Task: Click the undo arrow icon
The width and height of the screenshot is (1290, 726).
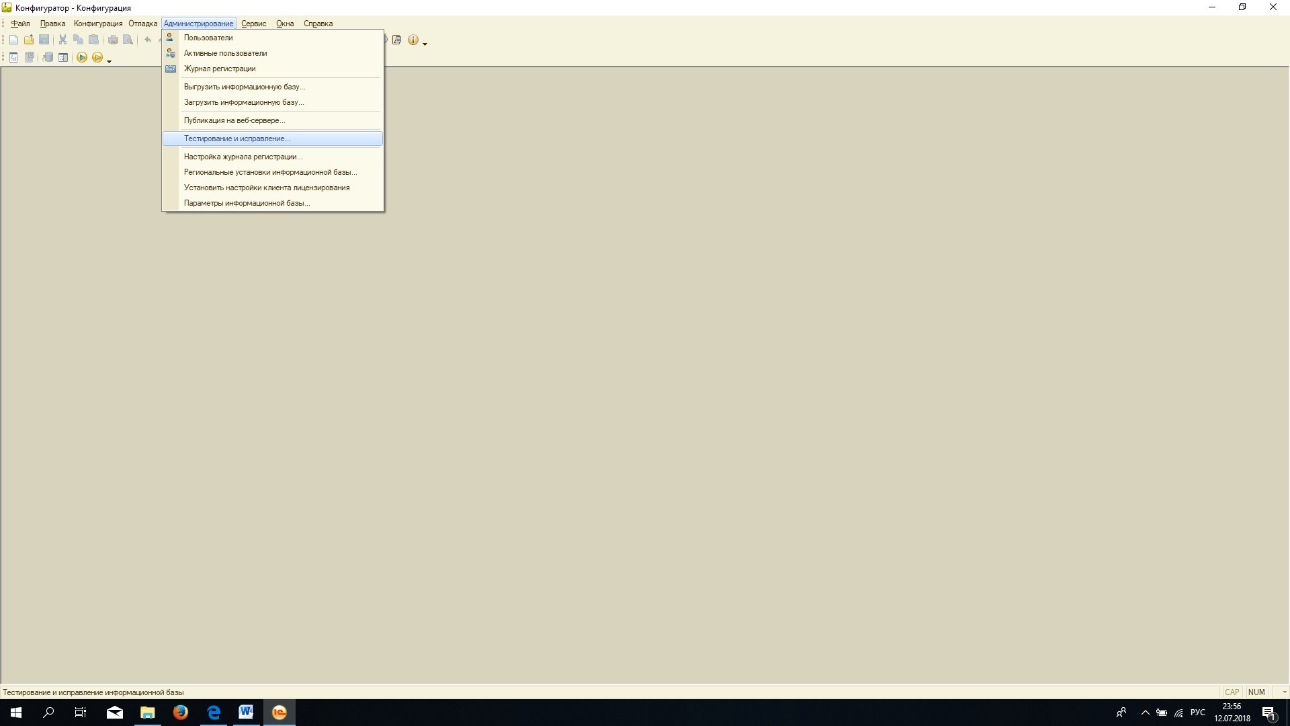Action: click(x=148, y=40)
